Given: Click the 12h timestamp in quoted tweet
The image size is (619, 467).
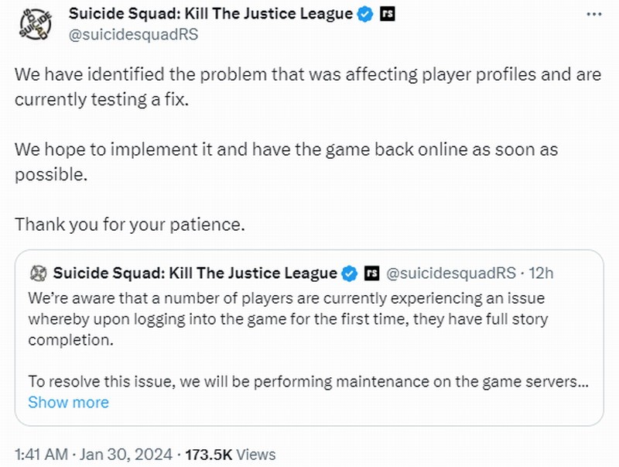Looking at the screenshot, I should pos(541,273).
